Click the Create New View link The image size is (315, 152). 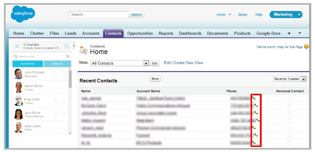coord(188,63)
